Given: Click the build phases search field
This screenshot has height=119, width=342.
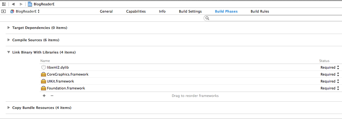Looking at the screenshot, I should click(273, 18).
